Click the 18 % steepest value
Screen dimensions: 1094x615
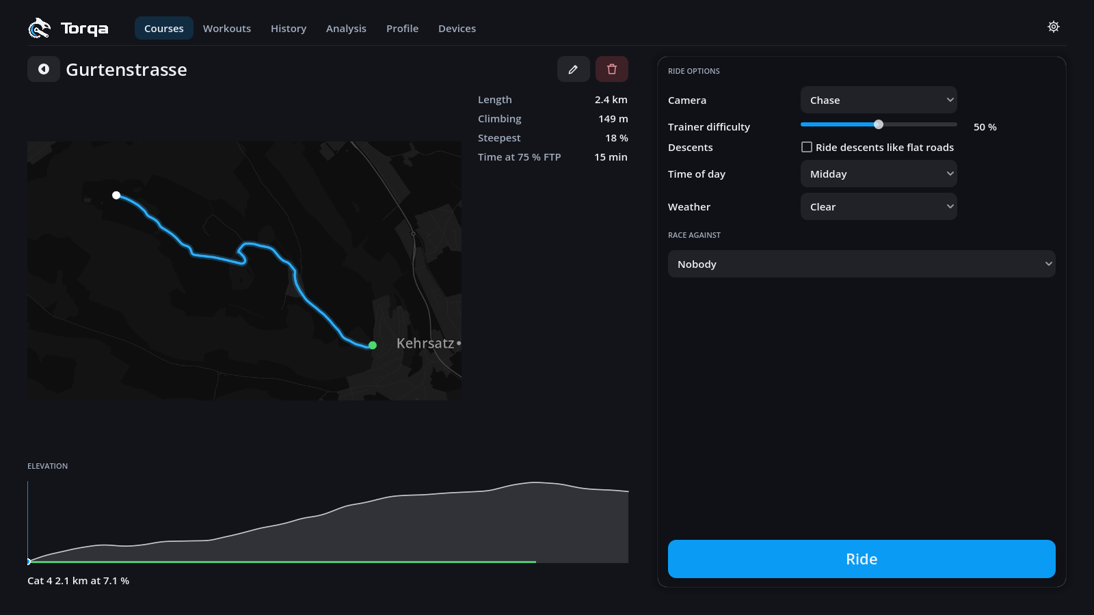pyautogui.click(x=617, y=138)
